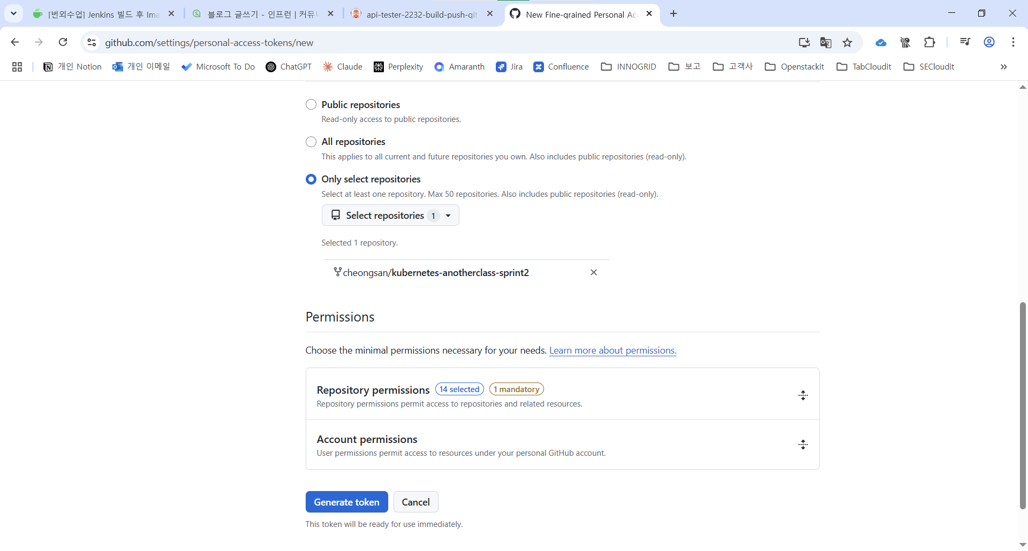Image resolution: width=1028 pixels, height=551 pixels.
Task: Remove cheongsan/kubernetes-anotherclass-sprint2 repository
Action: tap(594, 272)
